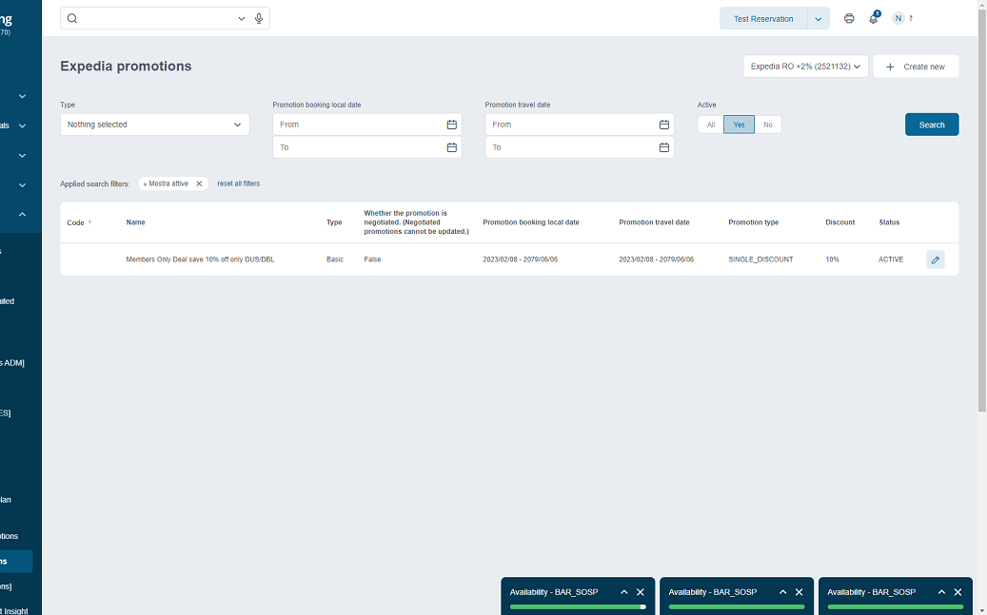Expand the Test Reservation dropdown arrow
The image size is (987, 615).
[819, 19]
